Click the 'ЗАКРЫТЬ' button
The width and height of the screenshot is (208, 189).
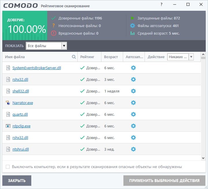(17, 181)
